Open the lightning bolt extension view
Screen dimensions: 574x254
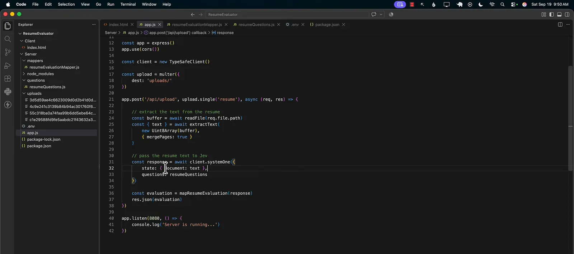[8, 105]
